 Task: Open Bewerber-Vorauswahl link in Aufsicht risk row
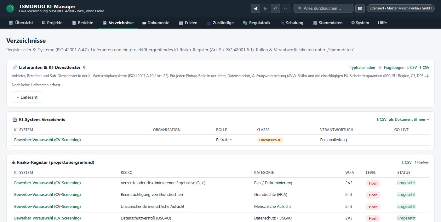[x=48, y=207]
